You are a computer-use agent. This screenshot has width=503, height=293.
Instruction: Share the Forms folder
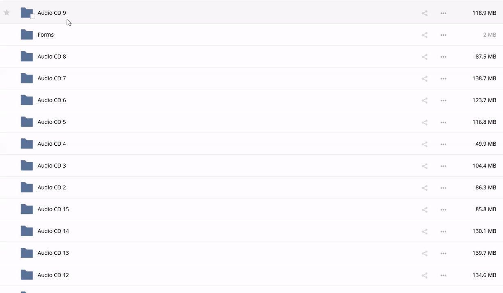[425, 35]
